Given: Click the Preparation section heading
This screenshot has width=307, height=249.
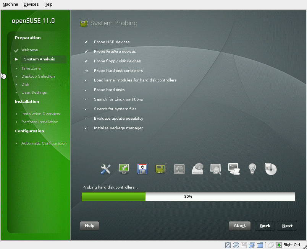Looking at the screenshot, I should [28, 38].
